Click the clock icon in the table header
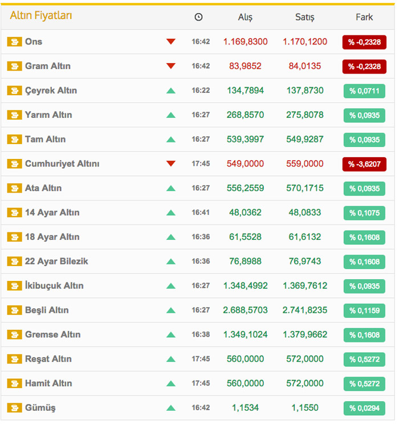The image size is (399, 425). coord(198,17)
